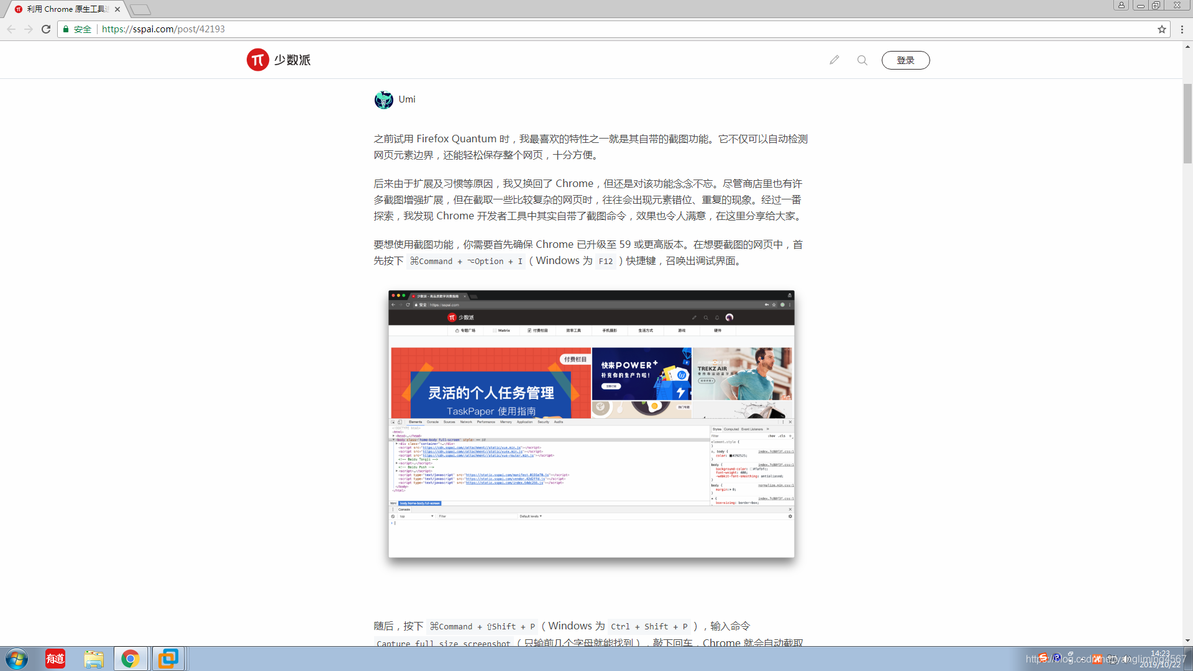Bookmark this page with star icon
This screenshot has height=671, width=1193.
tap(1161, 29)
